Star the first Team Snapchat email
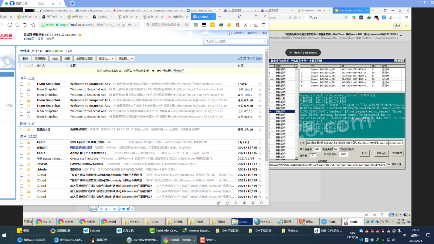The image size is (434, 244). click(259, 84)
